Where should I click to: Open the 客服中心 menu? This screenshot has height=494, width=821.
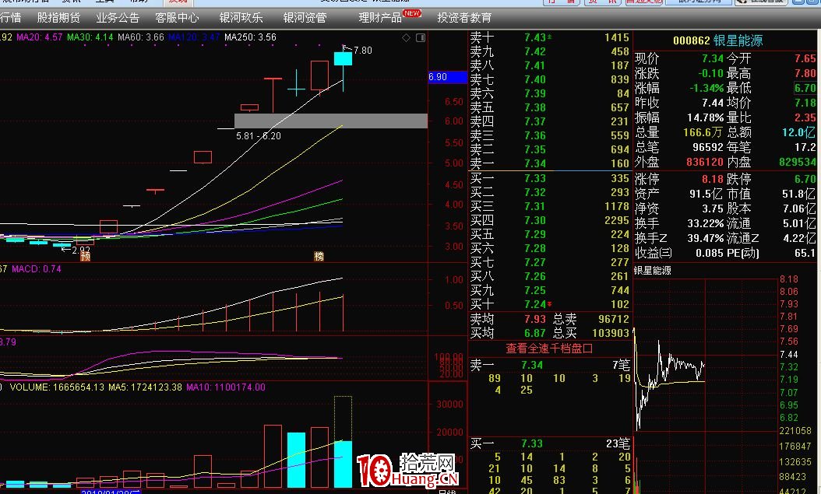tap(177, 18)
